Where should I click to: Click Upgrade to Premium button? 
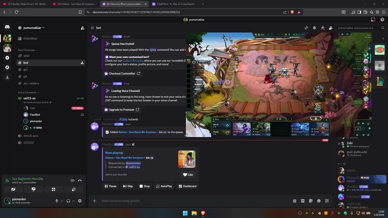122,110
